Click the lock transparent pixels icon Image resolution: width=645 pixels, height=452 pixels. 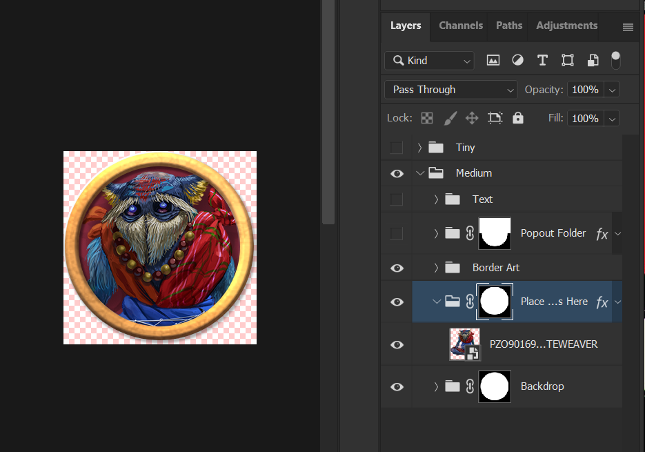coord(427,118)
